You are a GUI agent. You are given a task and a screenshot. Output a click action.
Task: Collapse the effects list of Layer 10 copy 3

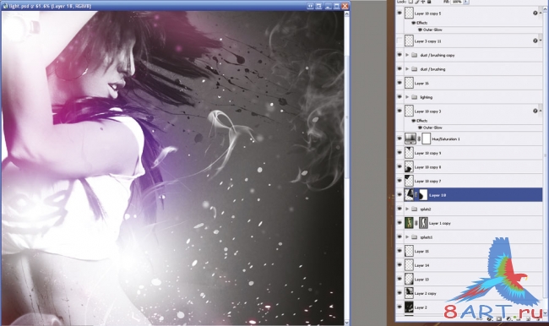click(541, 111)
